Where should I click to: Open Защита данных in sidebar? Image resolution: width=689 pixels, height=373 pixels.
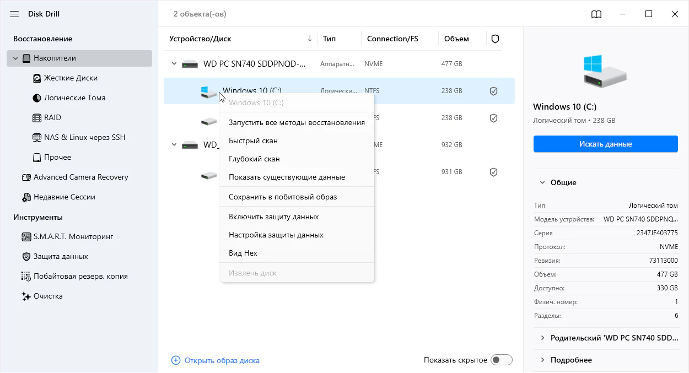(x=61, y=256)
